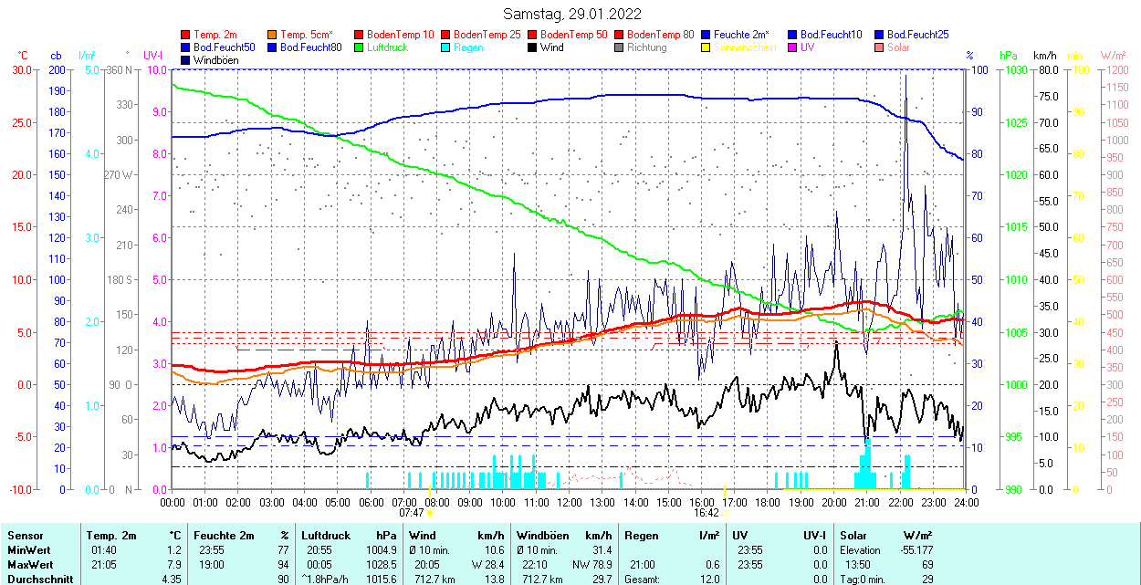Viewport: 1141px width, 585px height.
Task: Click the 12:00 label on time axis
Action: (570, 502)
